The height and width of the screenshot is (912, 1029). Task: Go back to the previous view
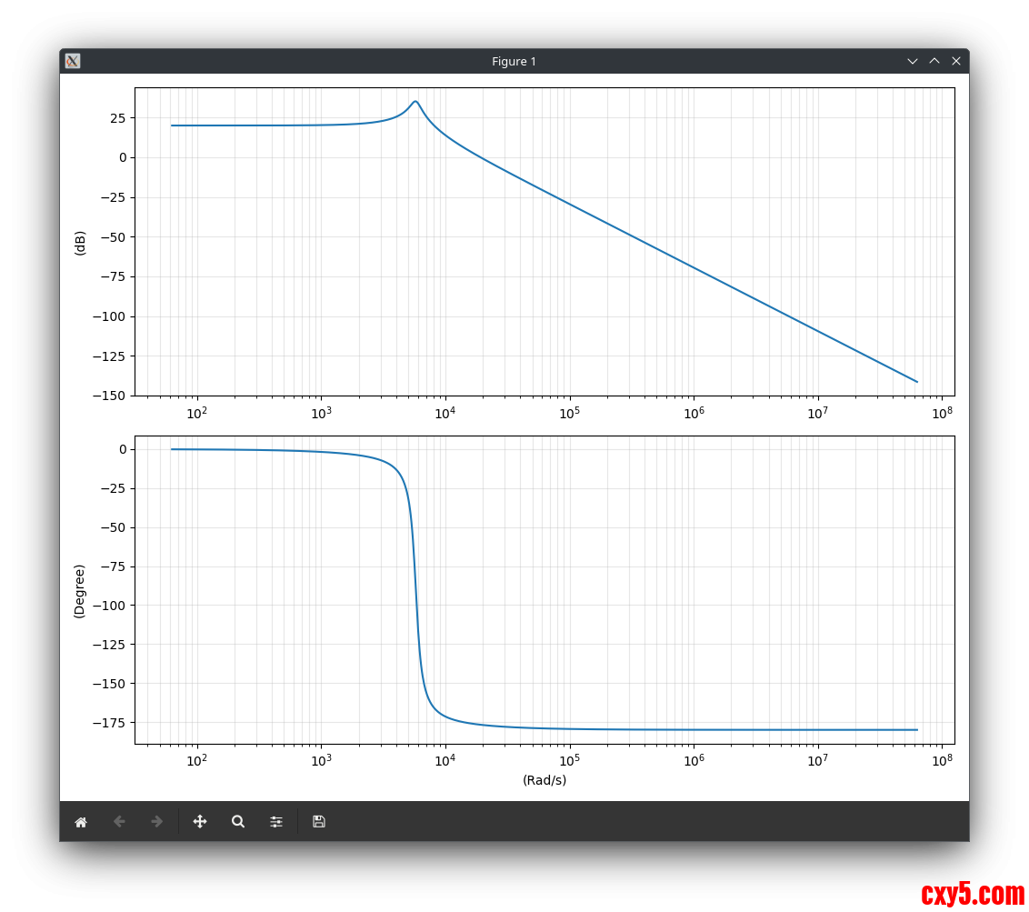(x=119, y=822)
